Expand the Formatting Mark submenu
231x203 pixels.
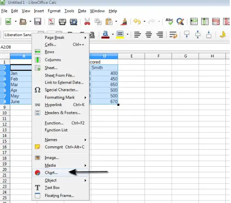pyautogui.click(x=61, y=97)
